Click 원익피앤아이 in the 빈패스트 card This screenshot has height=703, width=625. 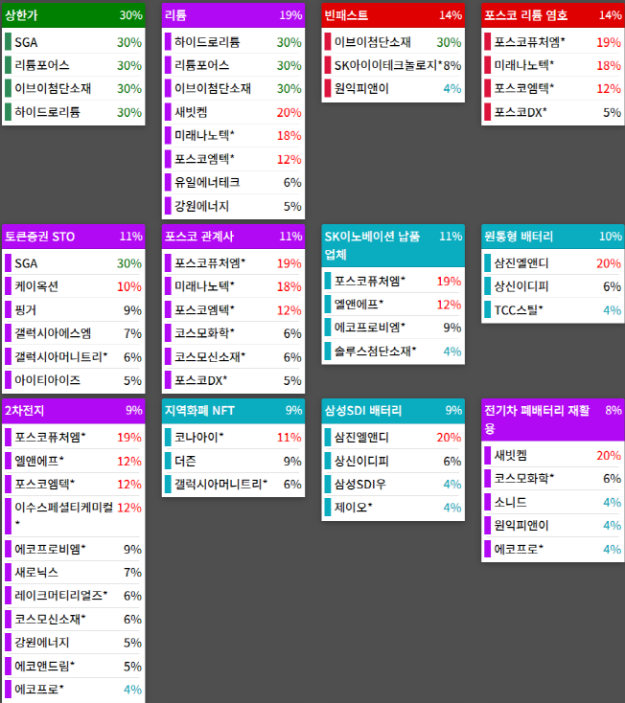[x=393, y=89]
